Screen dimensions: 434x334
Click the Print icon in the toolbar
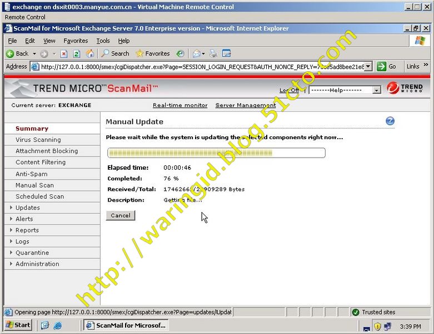point(213,53)
